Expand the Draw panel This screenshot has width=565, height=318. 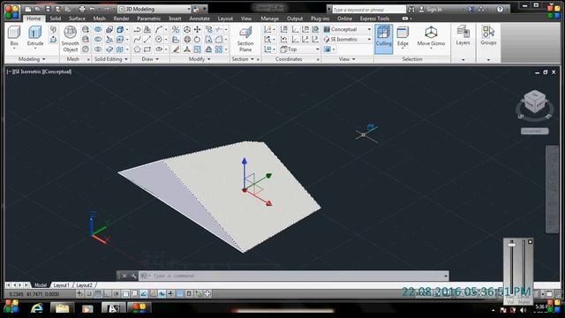click(150, 59)
